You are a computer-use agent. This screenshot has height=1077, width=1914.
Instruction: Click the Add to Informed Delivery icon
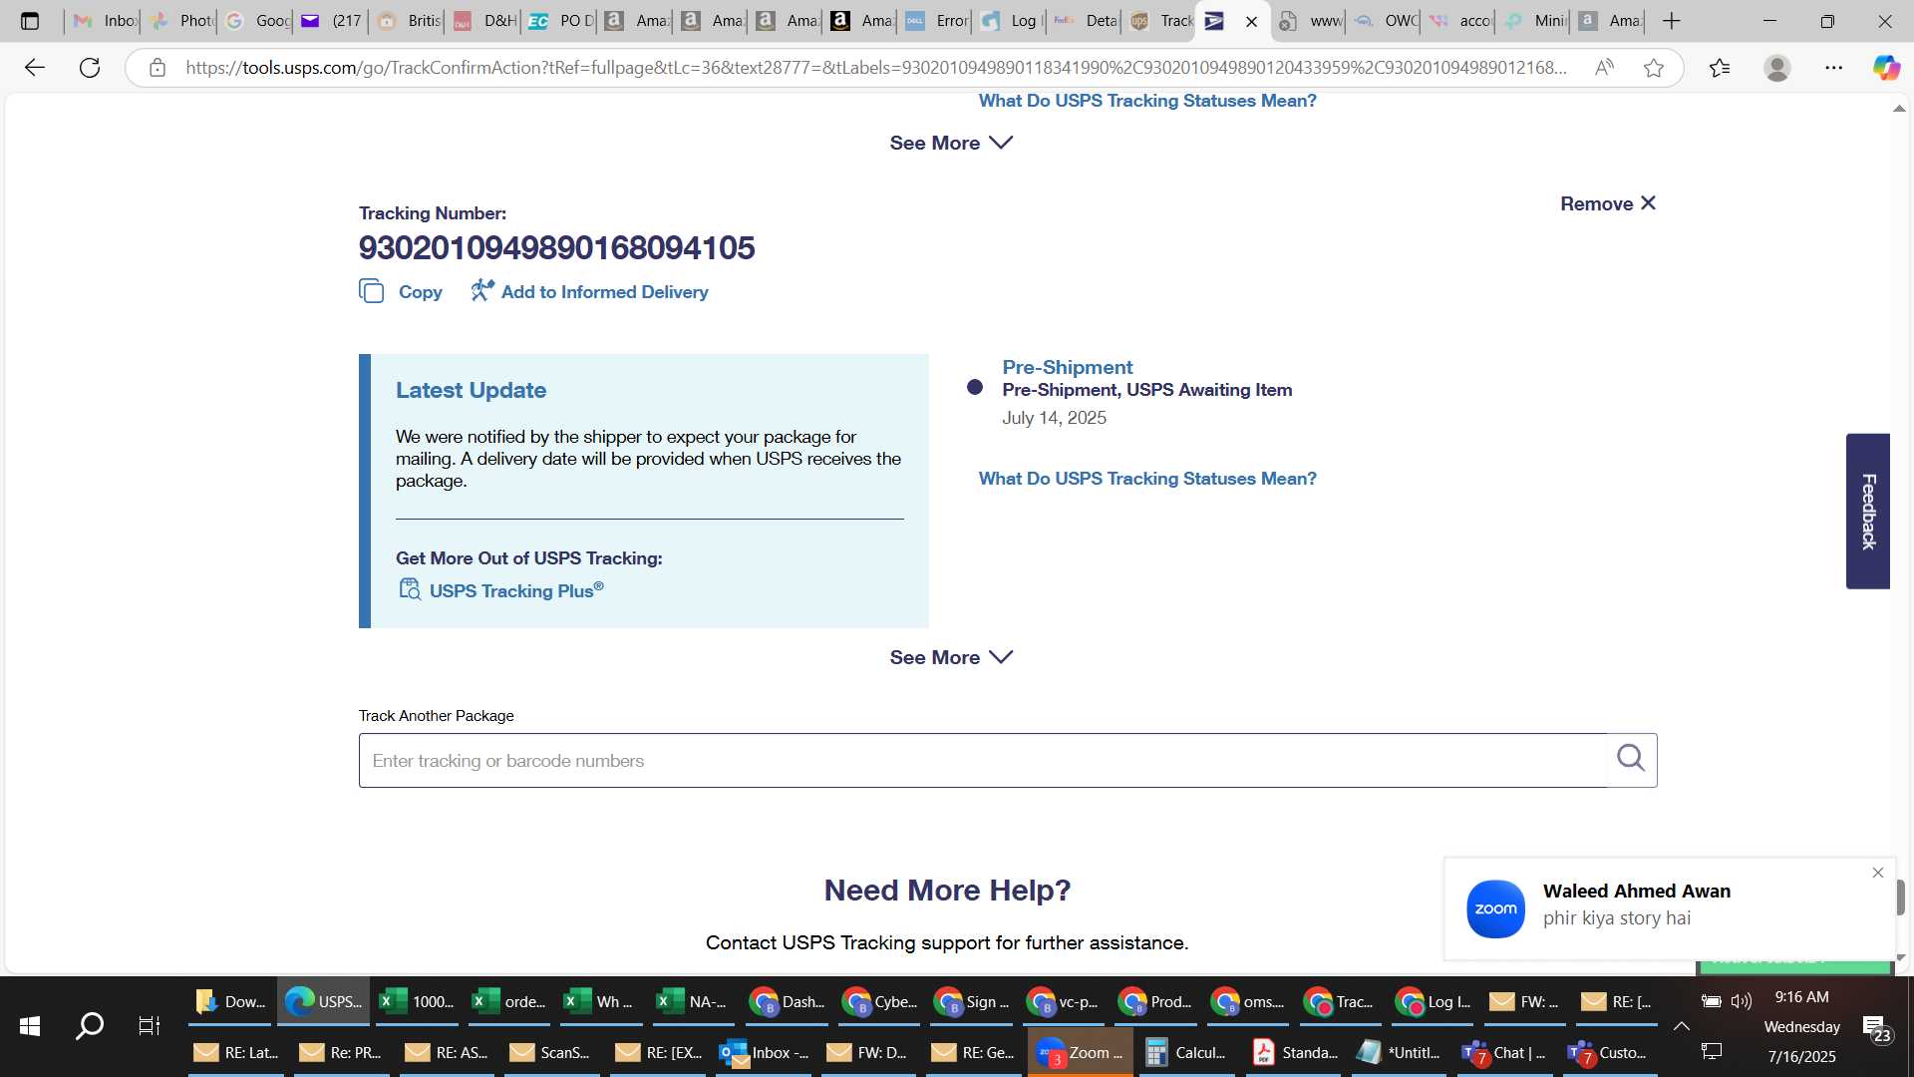click(x=482, y=290)
